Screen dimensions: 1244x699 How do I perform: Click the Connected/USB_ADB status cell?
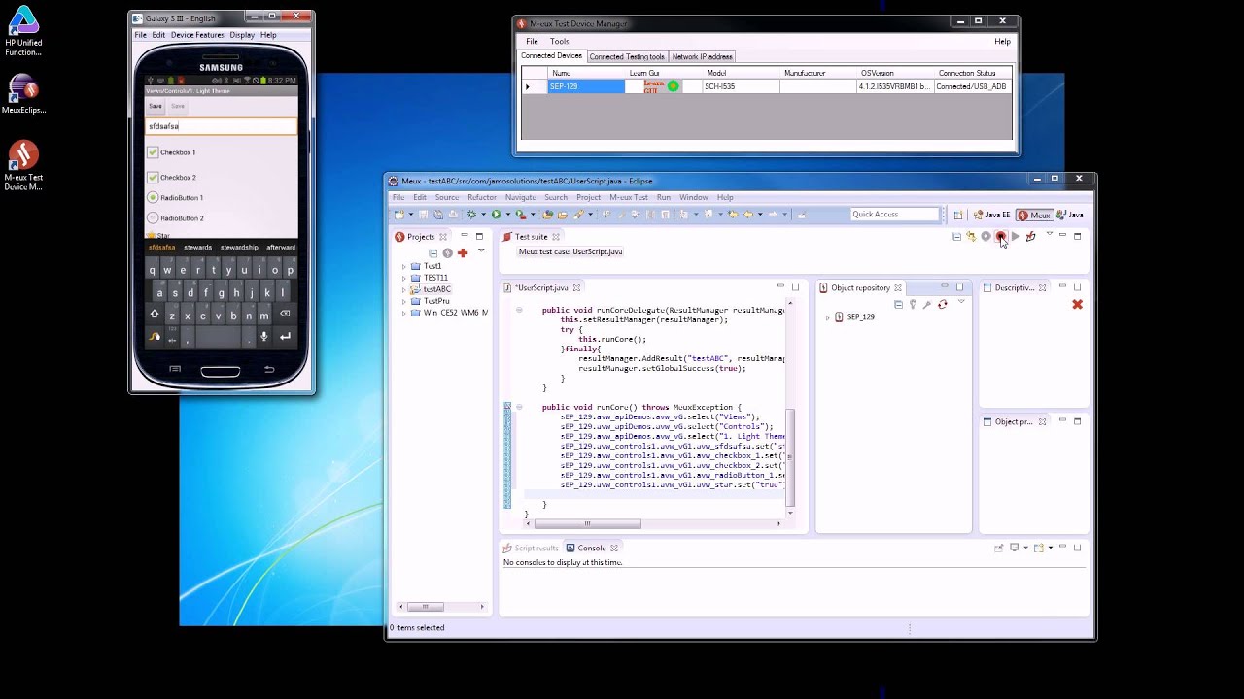[x=972, y=86]
